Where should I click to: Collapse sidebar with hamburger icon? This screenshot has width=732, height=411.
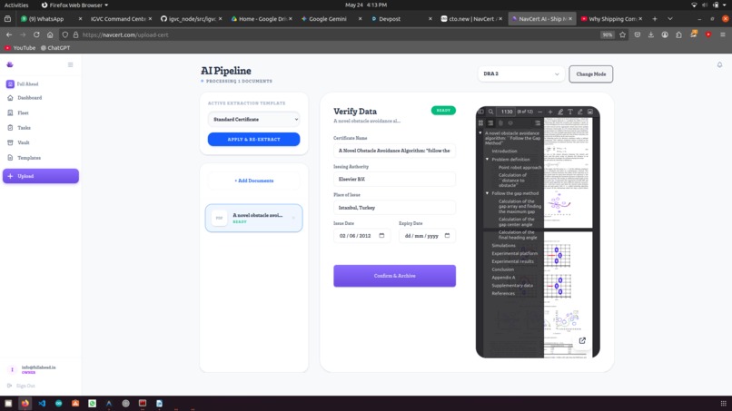tap(71, 64)
